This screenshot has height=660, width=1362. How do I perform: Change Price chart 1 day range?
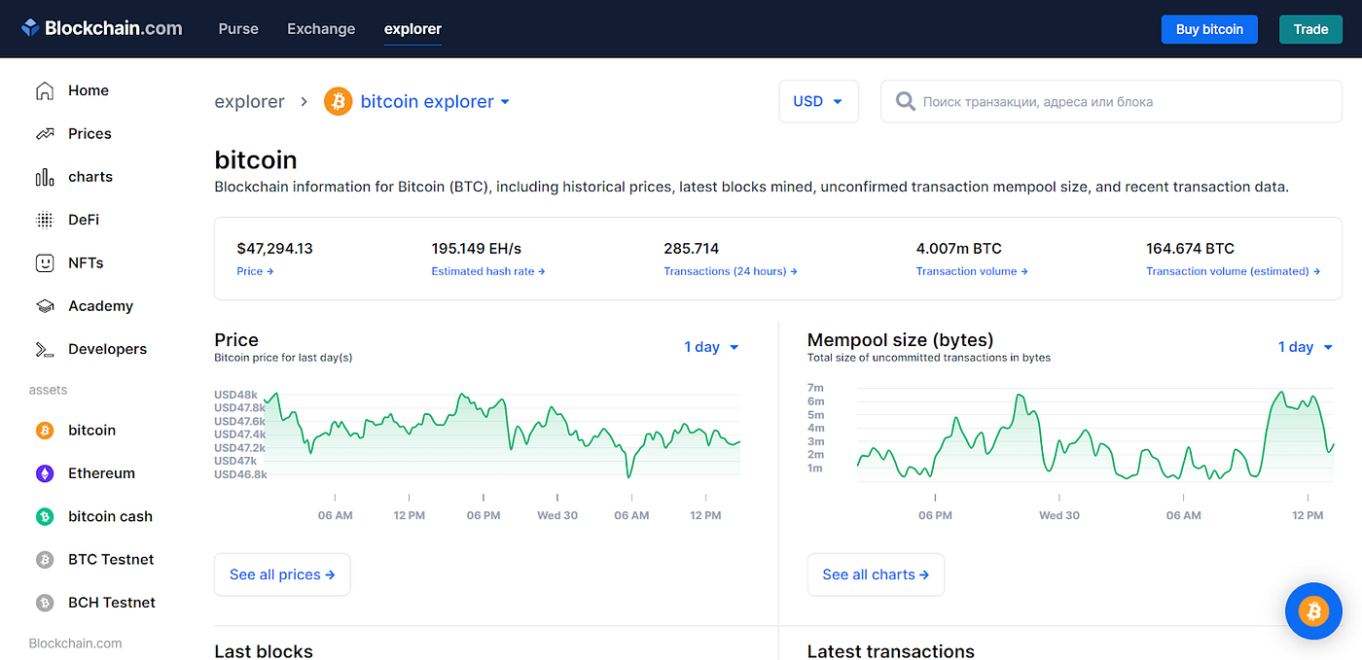[711, 347]
